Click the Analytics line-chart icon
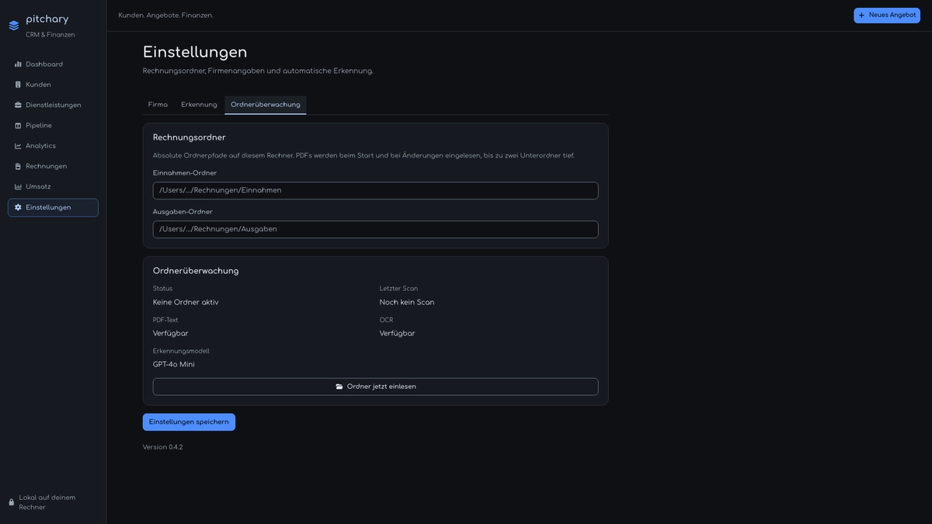This screenshot has width=932, height=524. click(x=18, y=146)
